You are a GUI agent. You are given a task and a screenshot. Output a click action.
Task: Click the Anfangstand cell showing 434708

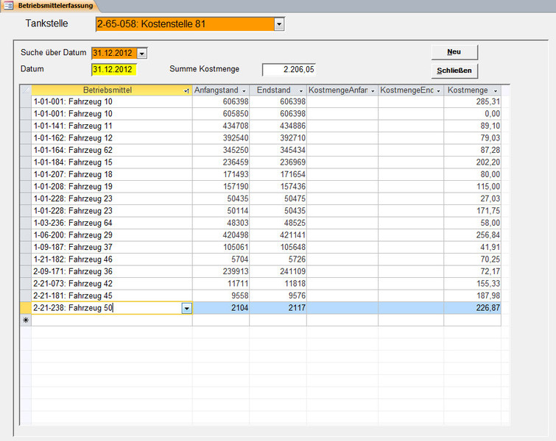pos(221,126)
